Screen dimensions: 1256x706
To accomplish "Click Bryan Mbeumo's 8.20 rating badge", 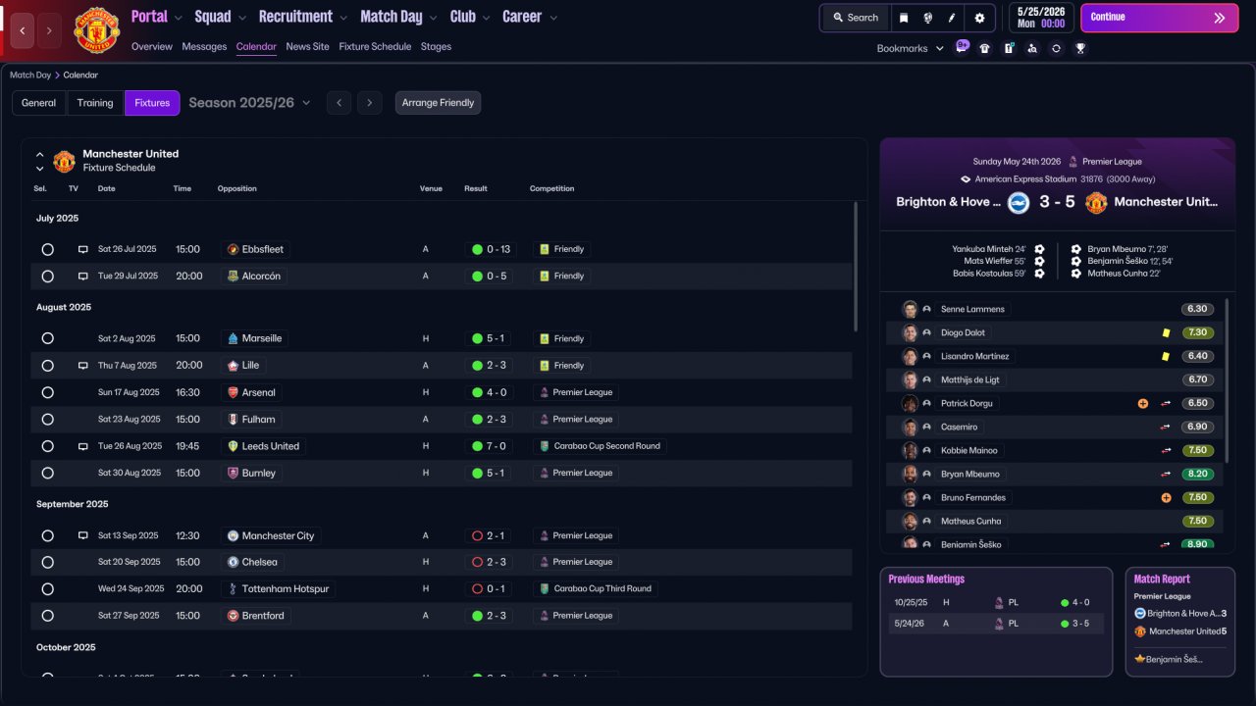I will pos(1197,475).
